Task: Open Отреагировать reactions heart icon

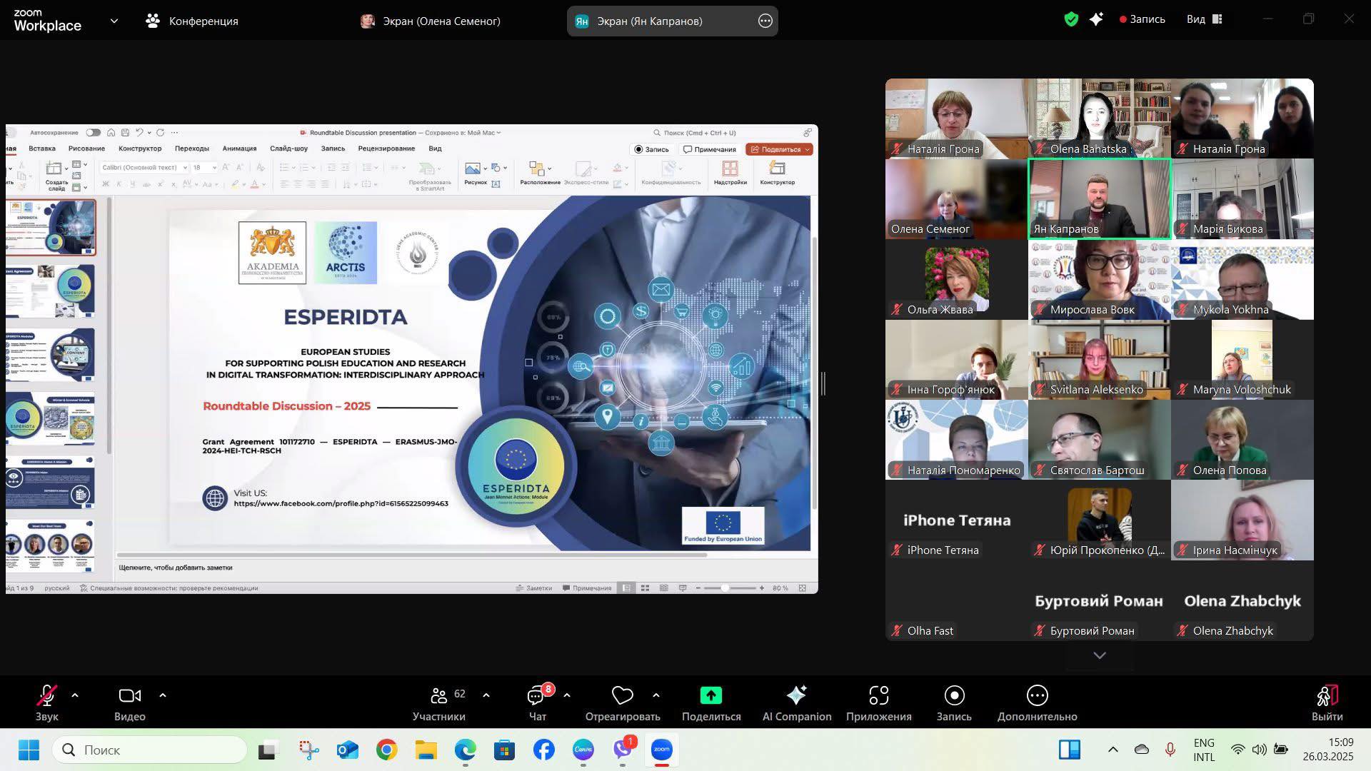Action: 623,695
